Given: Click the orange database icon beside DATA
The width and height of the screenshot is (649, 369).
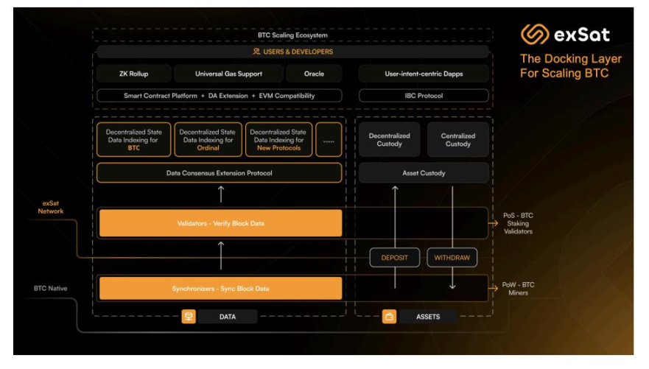Looking at the screenshot, I should pyautogui.click(x=189, y=317).
